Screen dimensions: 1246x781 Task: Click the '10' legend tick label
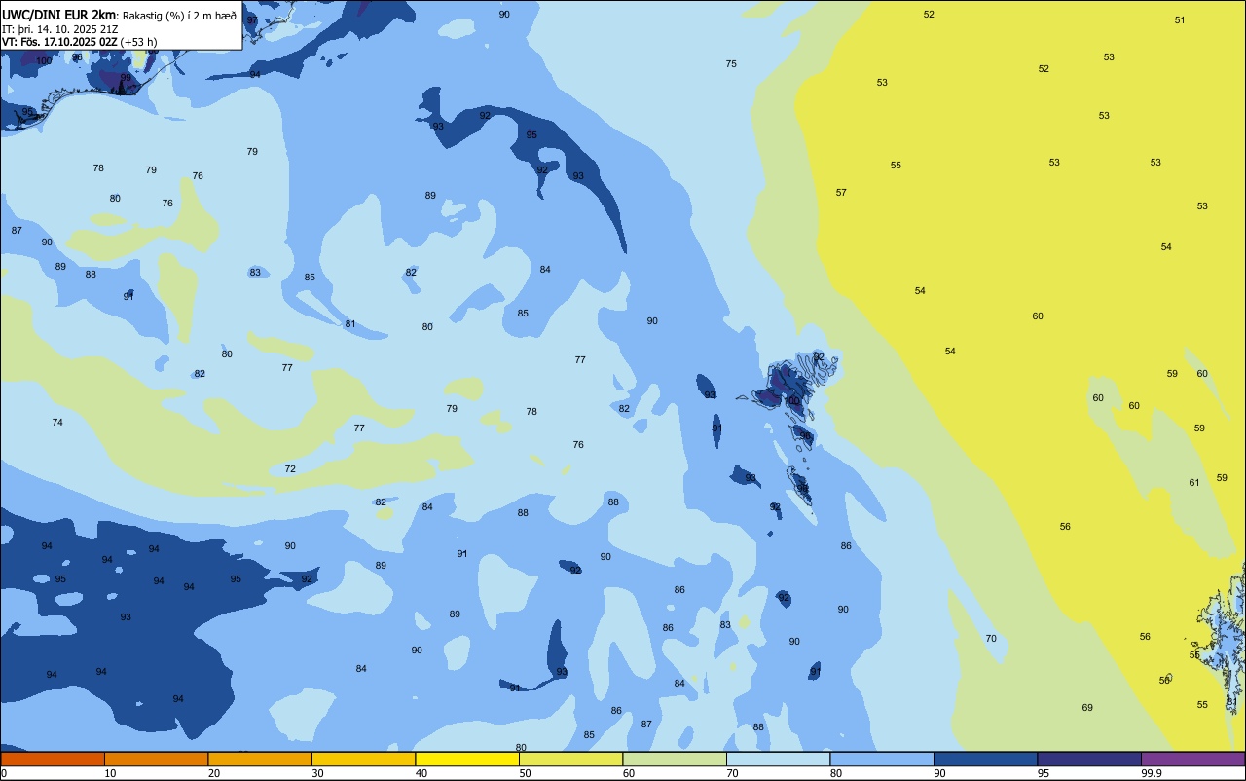(111, 773)
